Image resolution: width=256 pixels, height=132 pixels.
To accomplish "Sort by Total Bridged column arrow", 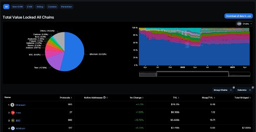I will pos(250,98).
